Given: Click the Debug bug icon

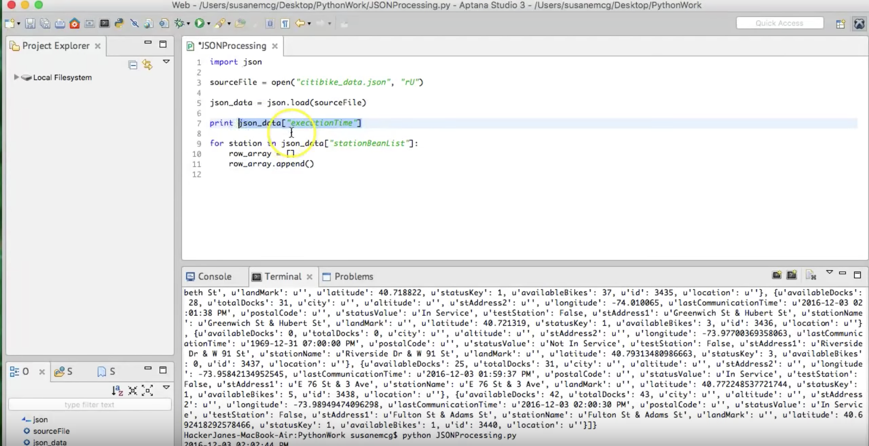Looking at the screenshot, I should click(179, 23).
